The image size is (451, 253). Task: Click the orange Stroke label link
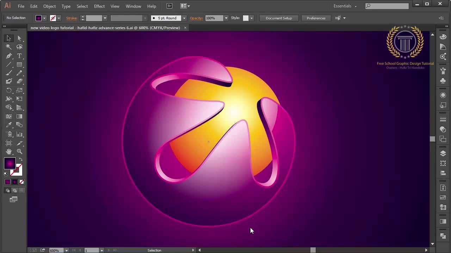[x=72, y=18]
